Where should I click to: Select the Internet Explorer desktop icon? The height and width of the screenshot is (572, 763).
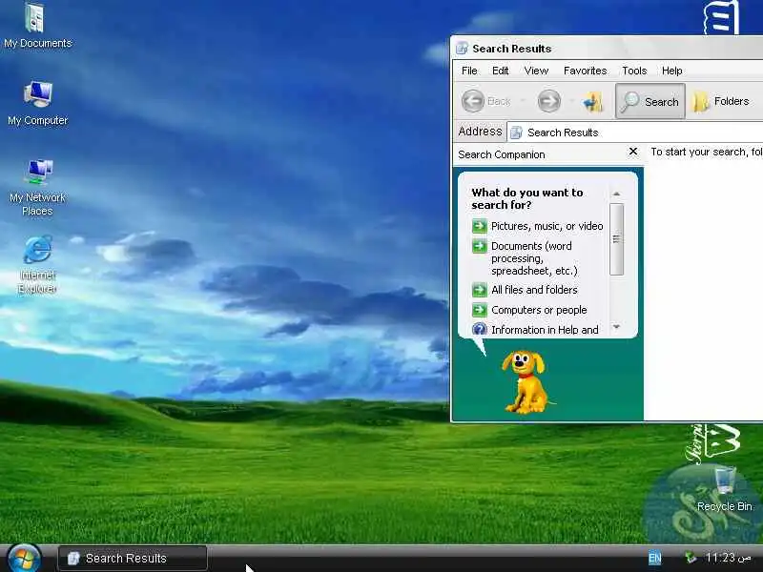(37, 264)
